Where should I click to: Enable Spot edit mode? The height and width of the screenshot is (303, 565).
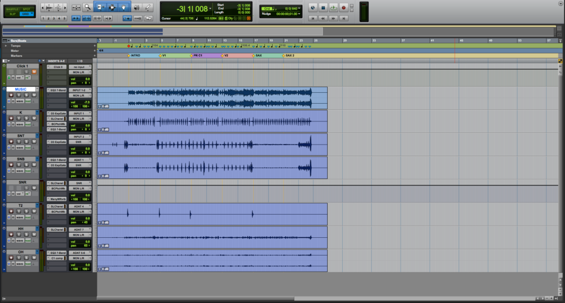(x=27, y=9)
